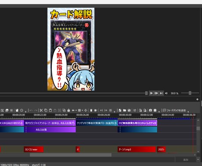Click horizontal scrollbar right arrow
The width and height of the screenshot is (202, 166).
[x=195, y=155]
